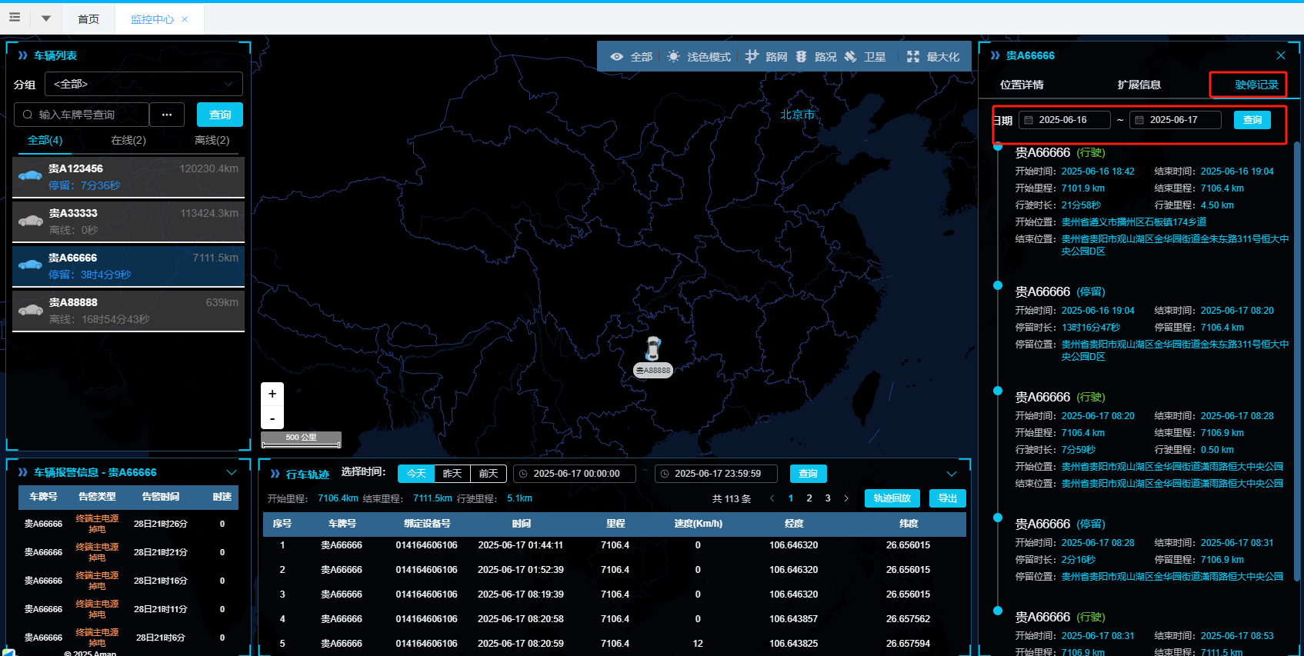Zoom out on the map
The image size is (1304, 656).
point(272,418)
